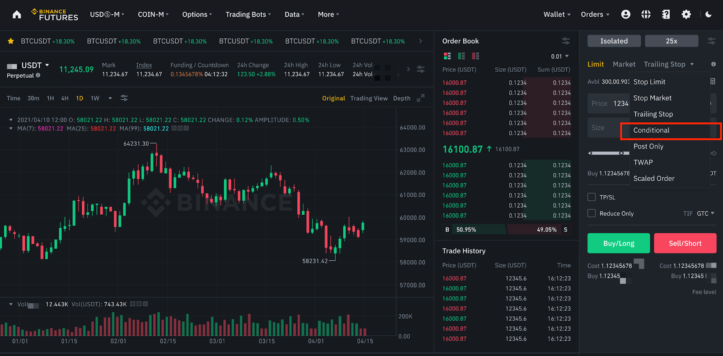Open the More menu

click(x=329, y=14)
